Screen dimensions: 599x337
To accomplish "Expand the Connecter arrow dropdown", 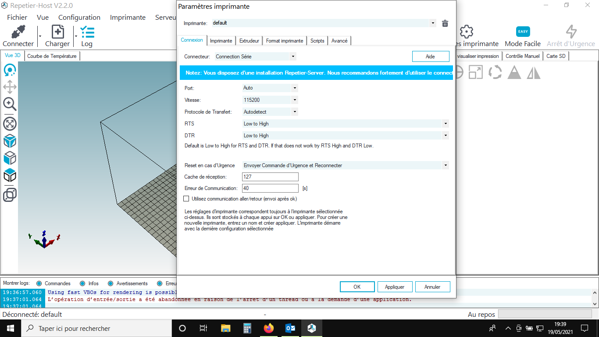I will (x=40, y=37).
